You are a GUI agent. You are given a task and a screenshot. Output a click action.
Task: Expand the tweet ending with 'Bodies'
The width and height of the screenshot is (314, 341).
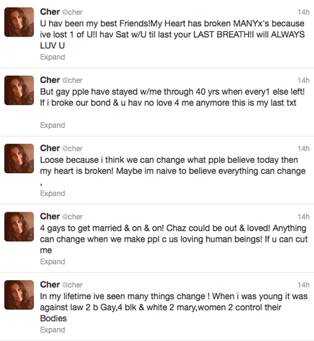(52, 330)
